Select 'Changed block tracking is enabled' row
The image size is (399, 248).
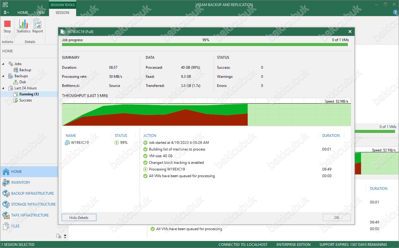(x=244, y=162)
